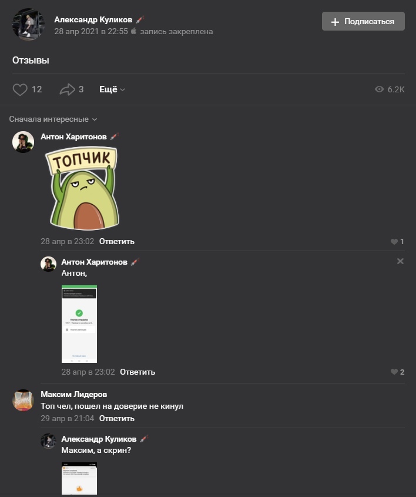Open the screenshot in Александр's reply
416x497 pixels.
point(79,478)
